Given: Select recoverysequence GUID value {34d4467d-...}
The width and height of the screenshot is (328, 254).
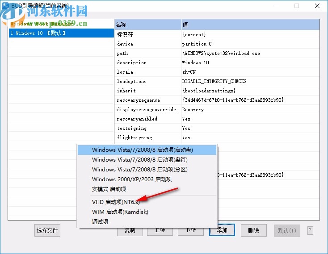Looking at the screenshot, I should 233,100.
